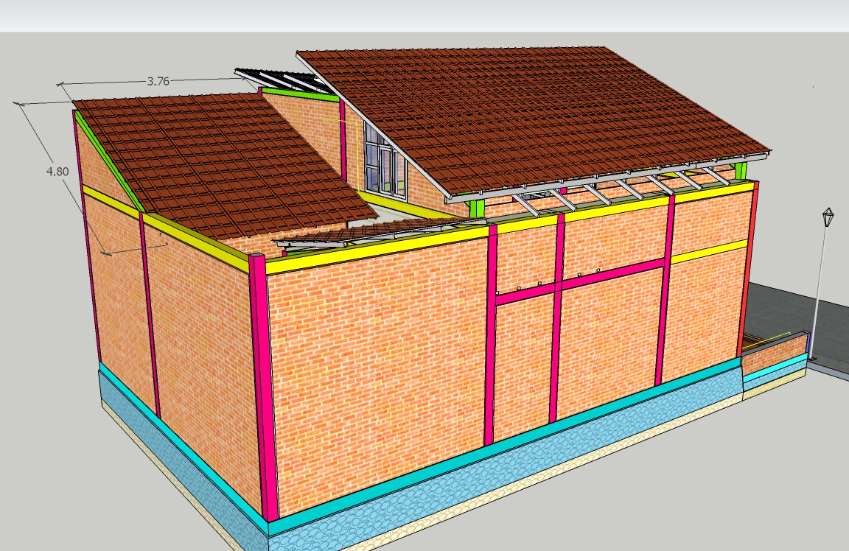Click the 3.76 dimension label

pyautogui.click(x=158, y=82)
